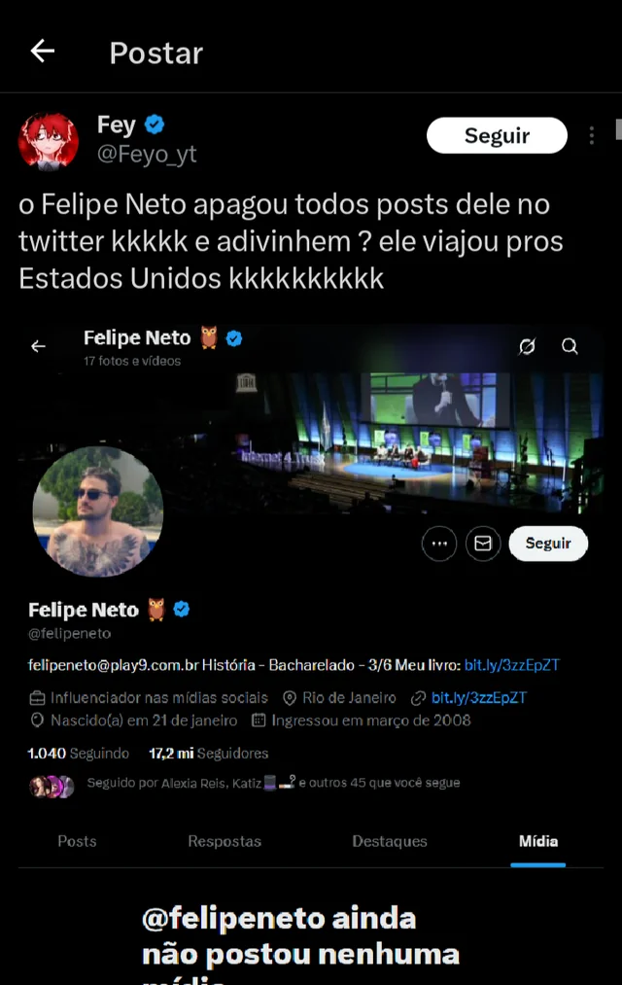Follow Fey with the top Seguir button

(x=497, y=136)
